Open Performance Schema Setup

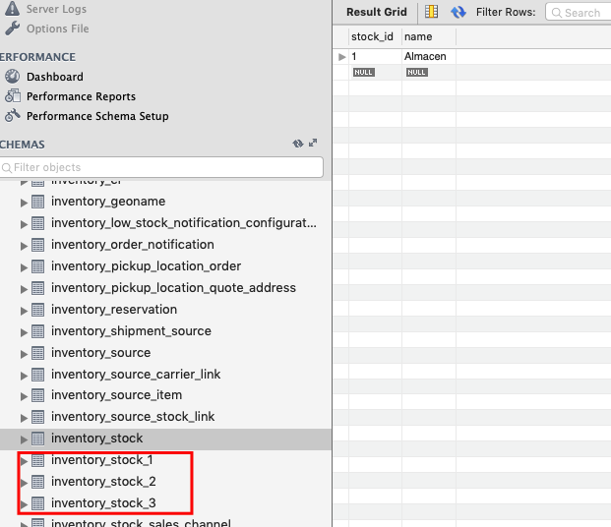96,116
